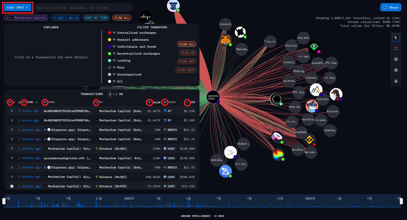Zoom in with the plus icon
407x220 pixels.
pyautogui.click(x=396, y=59)
